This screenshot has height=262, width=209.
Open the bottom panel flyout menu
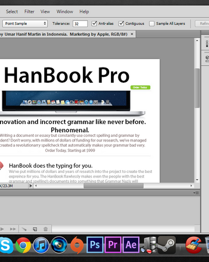196,193
